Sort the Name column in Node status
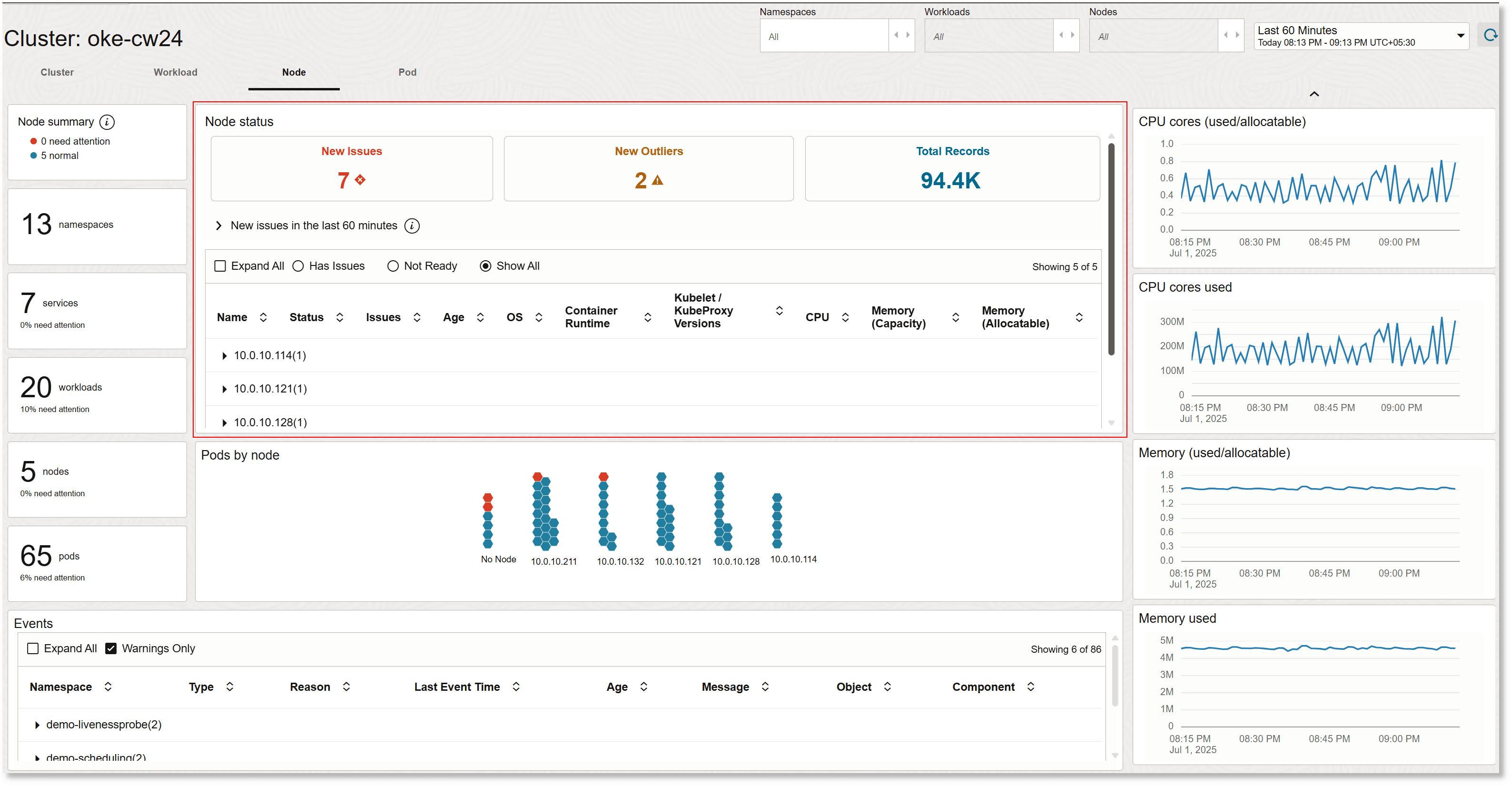1511x785 pixels. click(263, 317)
